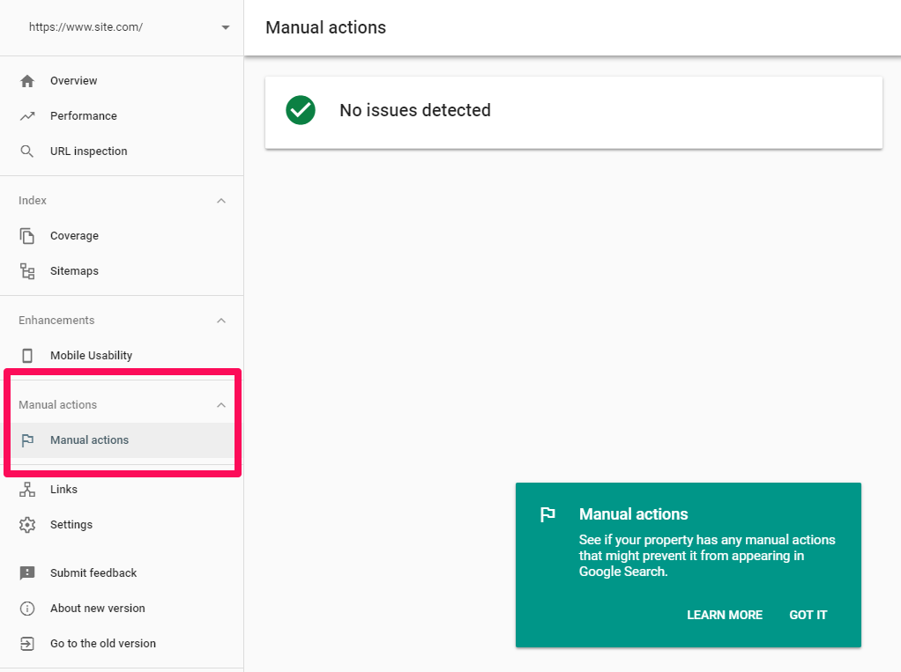Screen dimensions: 901x672
Task: Click the Manual actions section heading
Action: 57,405
